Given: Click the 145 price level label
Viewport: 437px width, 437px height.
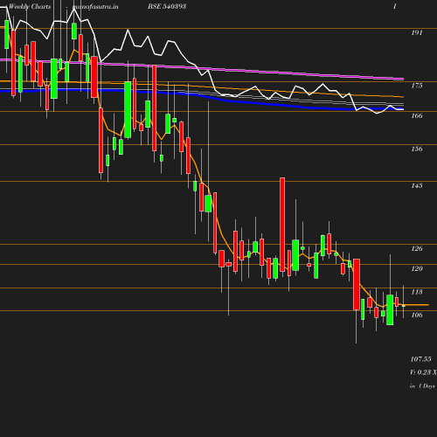Looking at the screenshot, I should [x=417, y=185].
